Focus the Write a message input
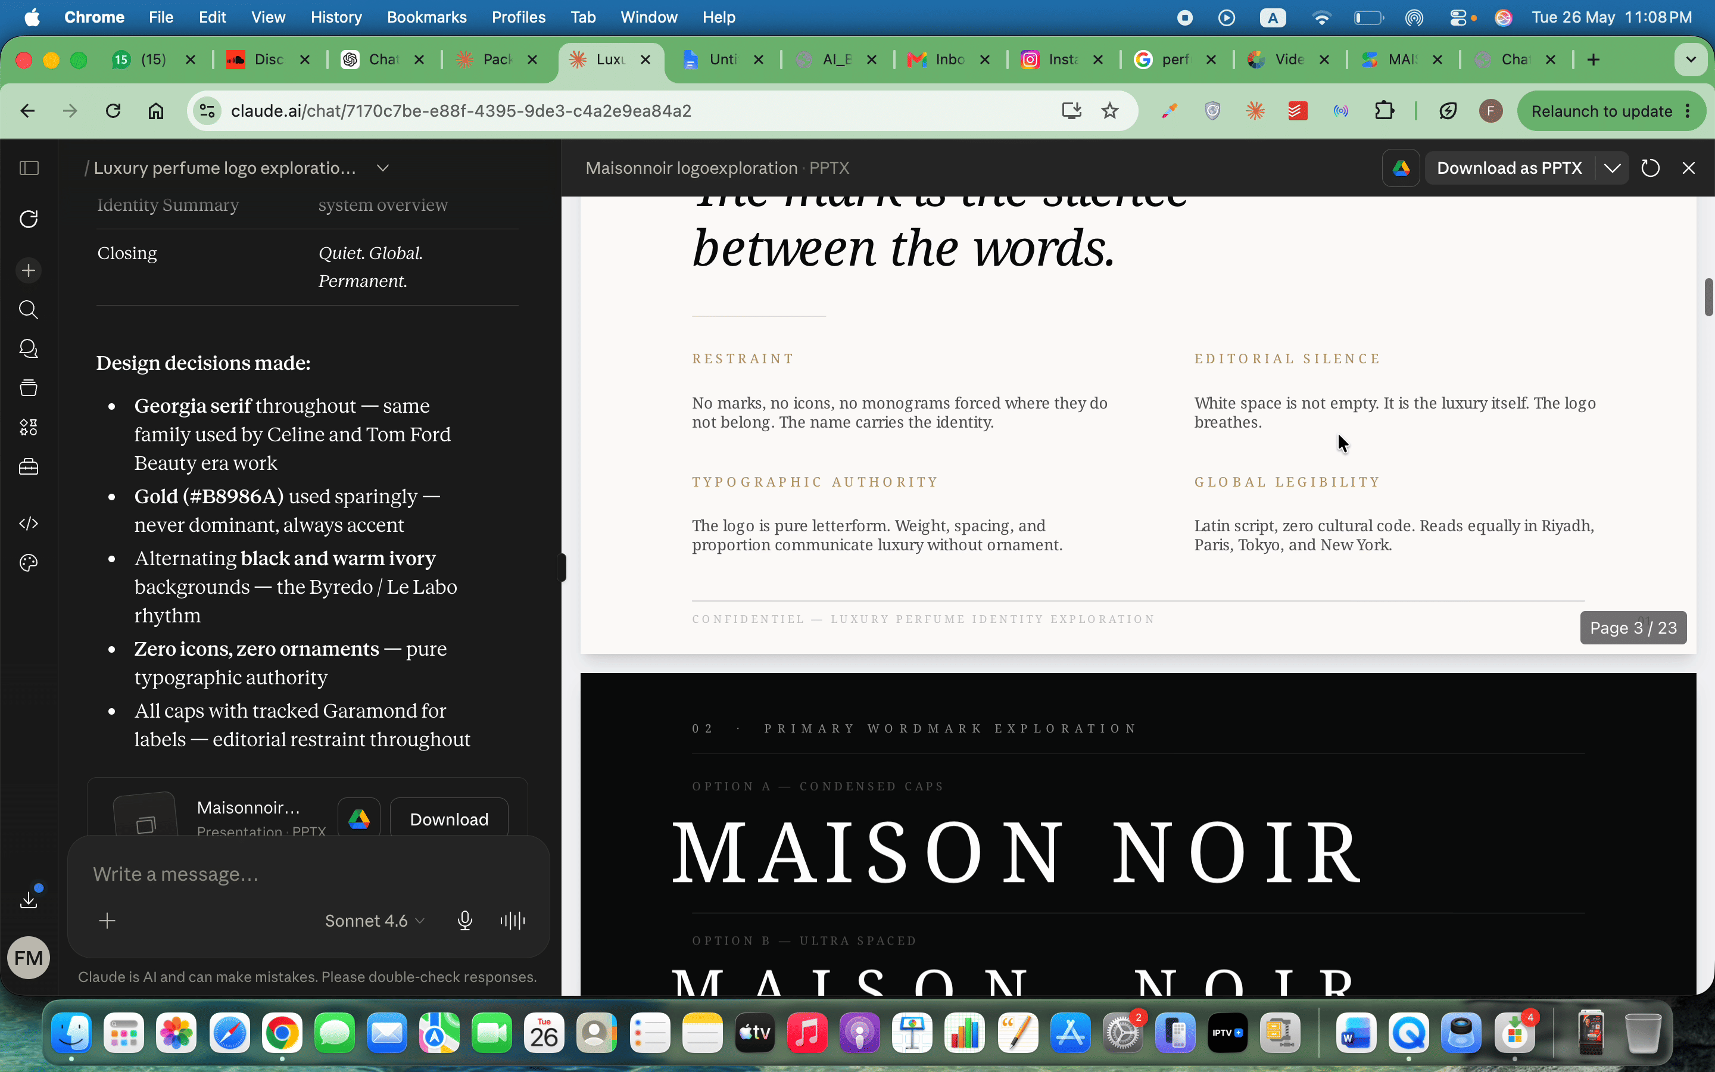Screen dimensions: 1715x1072 point(308,874)
